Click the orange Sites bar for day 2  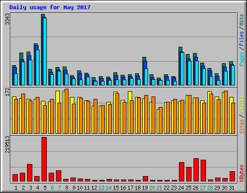tap(23, 113)
